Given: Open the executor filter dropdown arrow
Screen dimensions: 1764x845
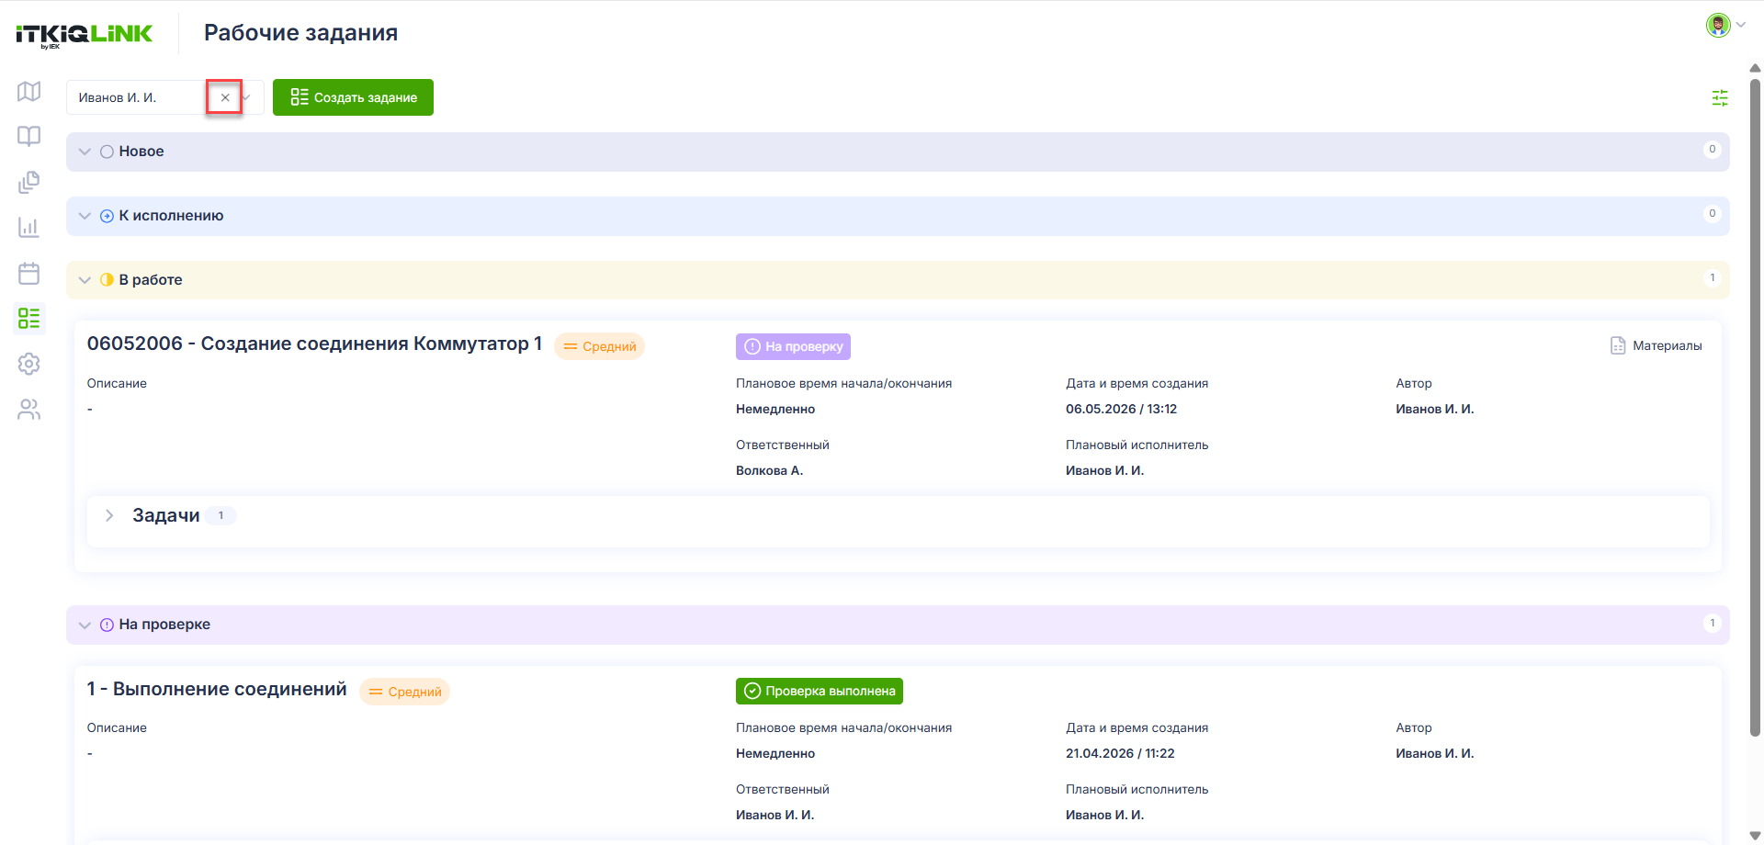Looking at the screenshot, I should tap(248, 97).
